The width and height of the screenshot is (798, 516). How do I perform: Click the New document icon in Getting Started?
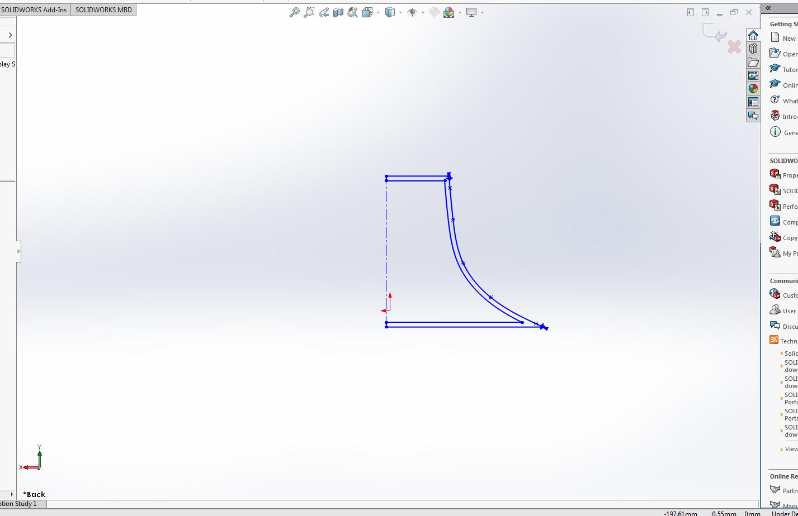[x=775, y=37]
